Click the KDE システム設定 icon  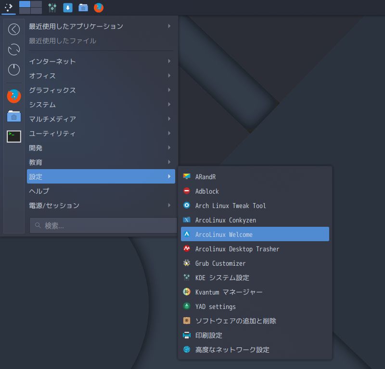pos(187,277)
